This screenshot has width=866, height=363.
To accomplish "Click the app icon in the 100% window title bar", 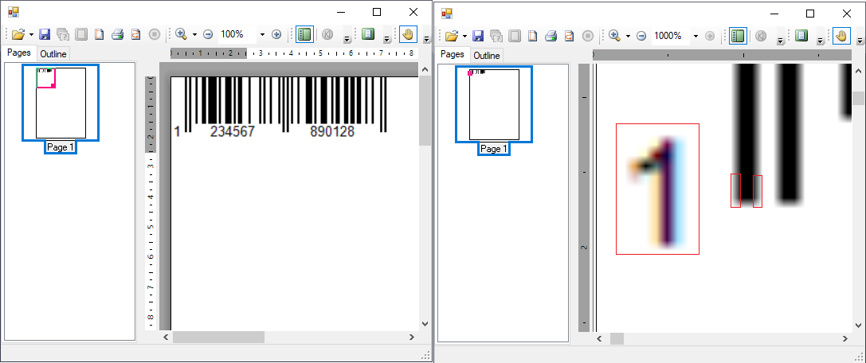I will click(14, 12).
